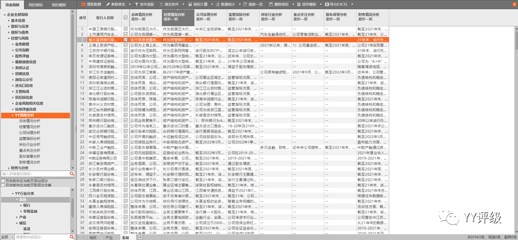This screenshot has height=240, width=518.
Task: Click the 导出EXCEL export icon
Action: tap(327, 5)
